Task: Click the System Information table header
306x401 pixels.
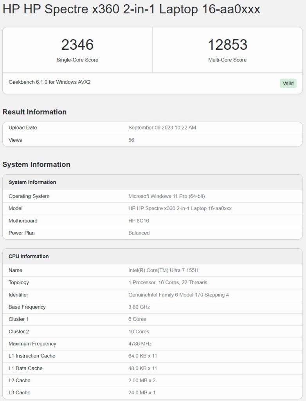Action: click(x=32, y=182)
